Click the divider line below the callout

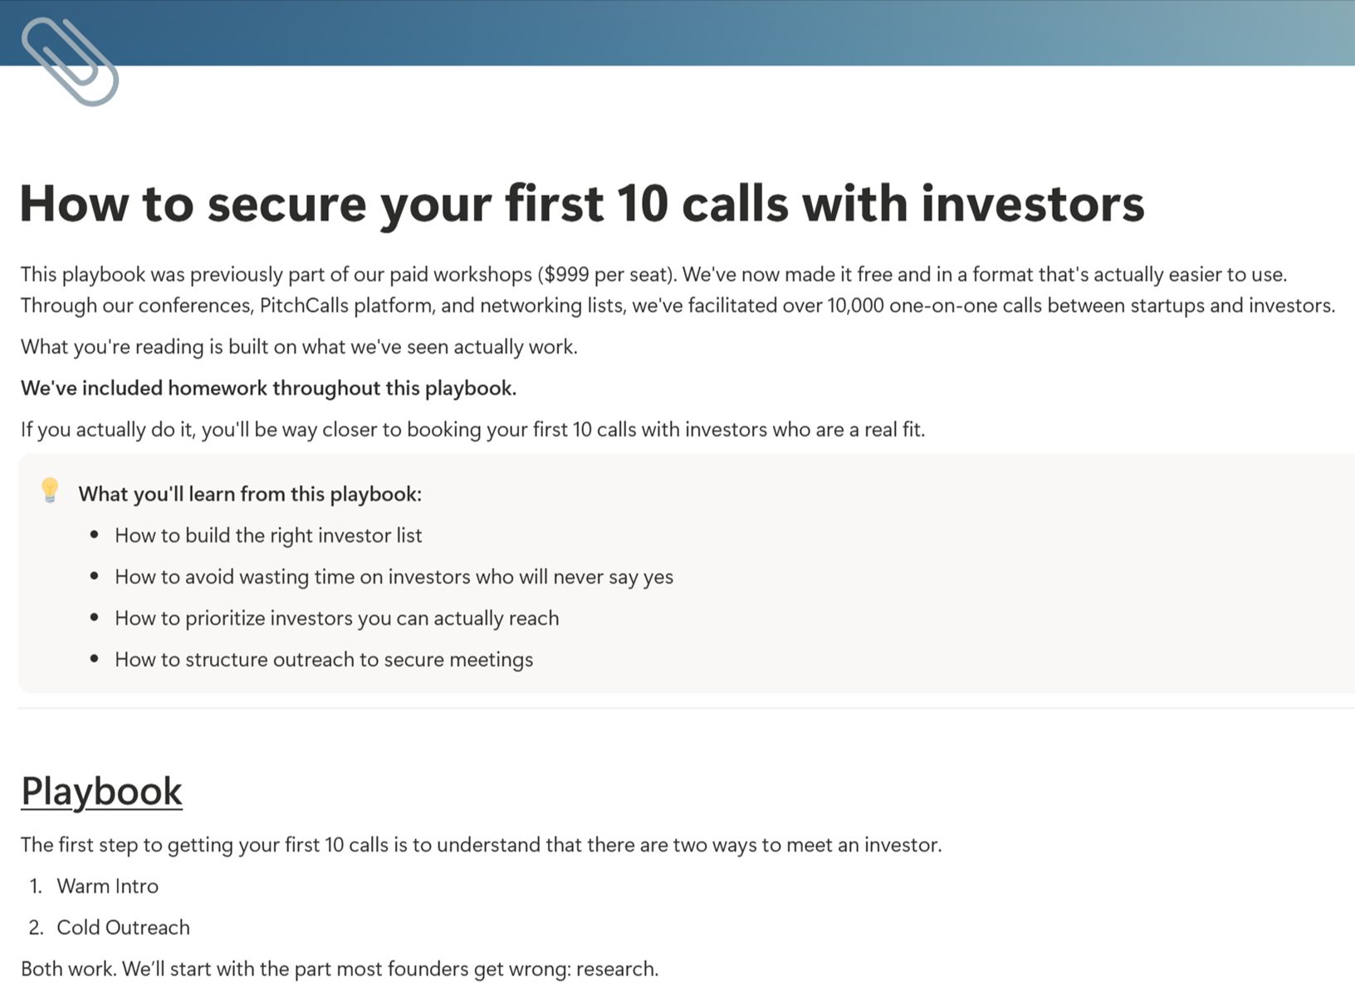pyautogui.click(x=687, y=709)
